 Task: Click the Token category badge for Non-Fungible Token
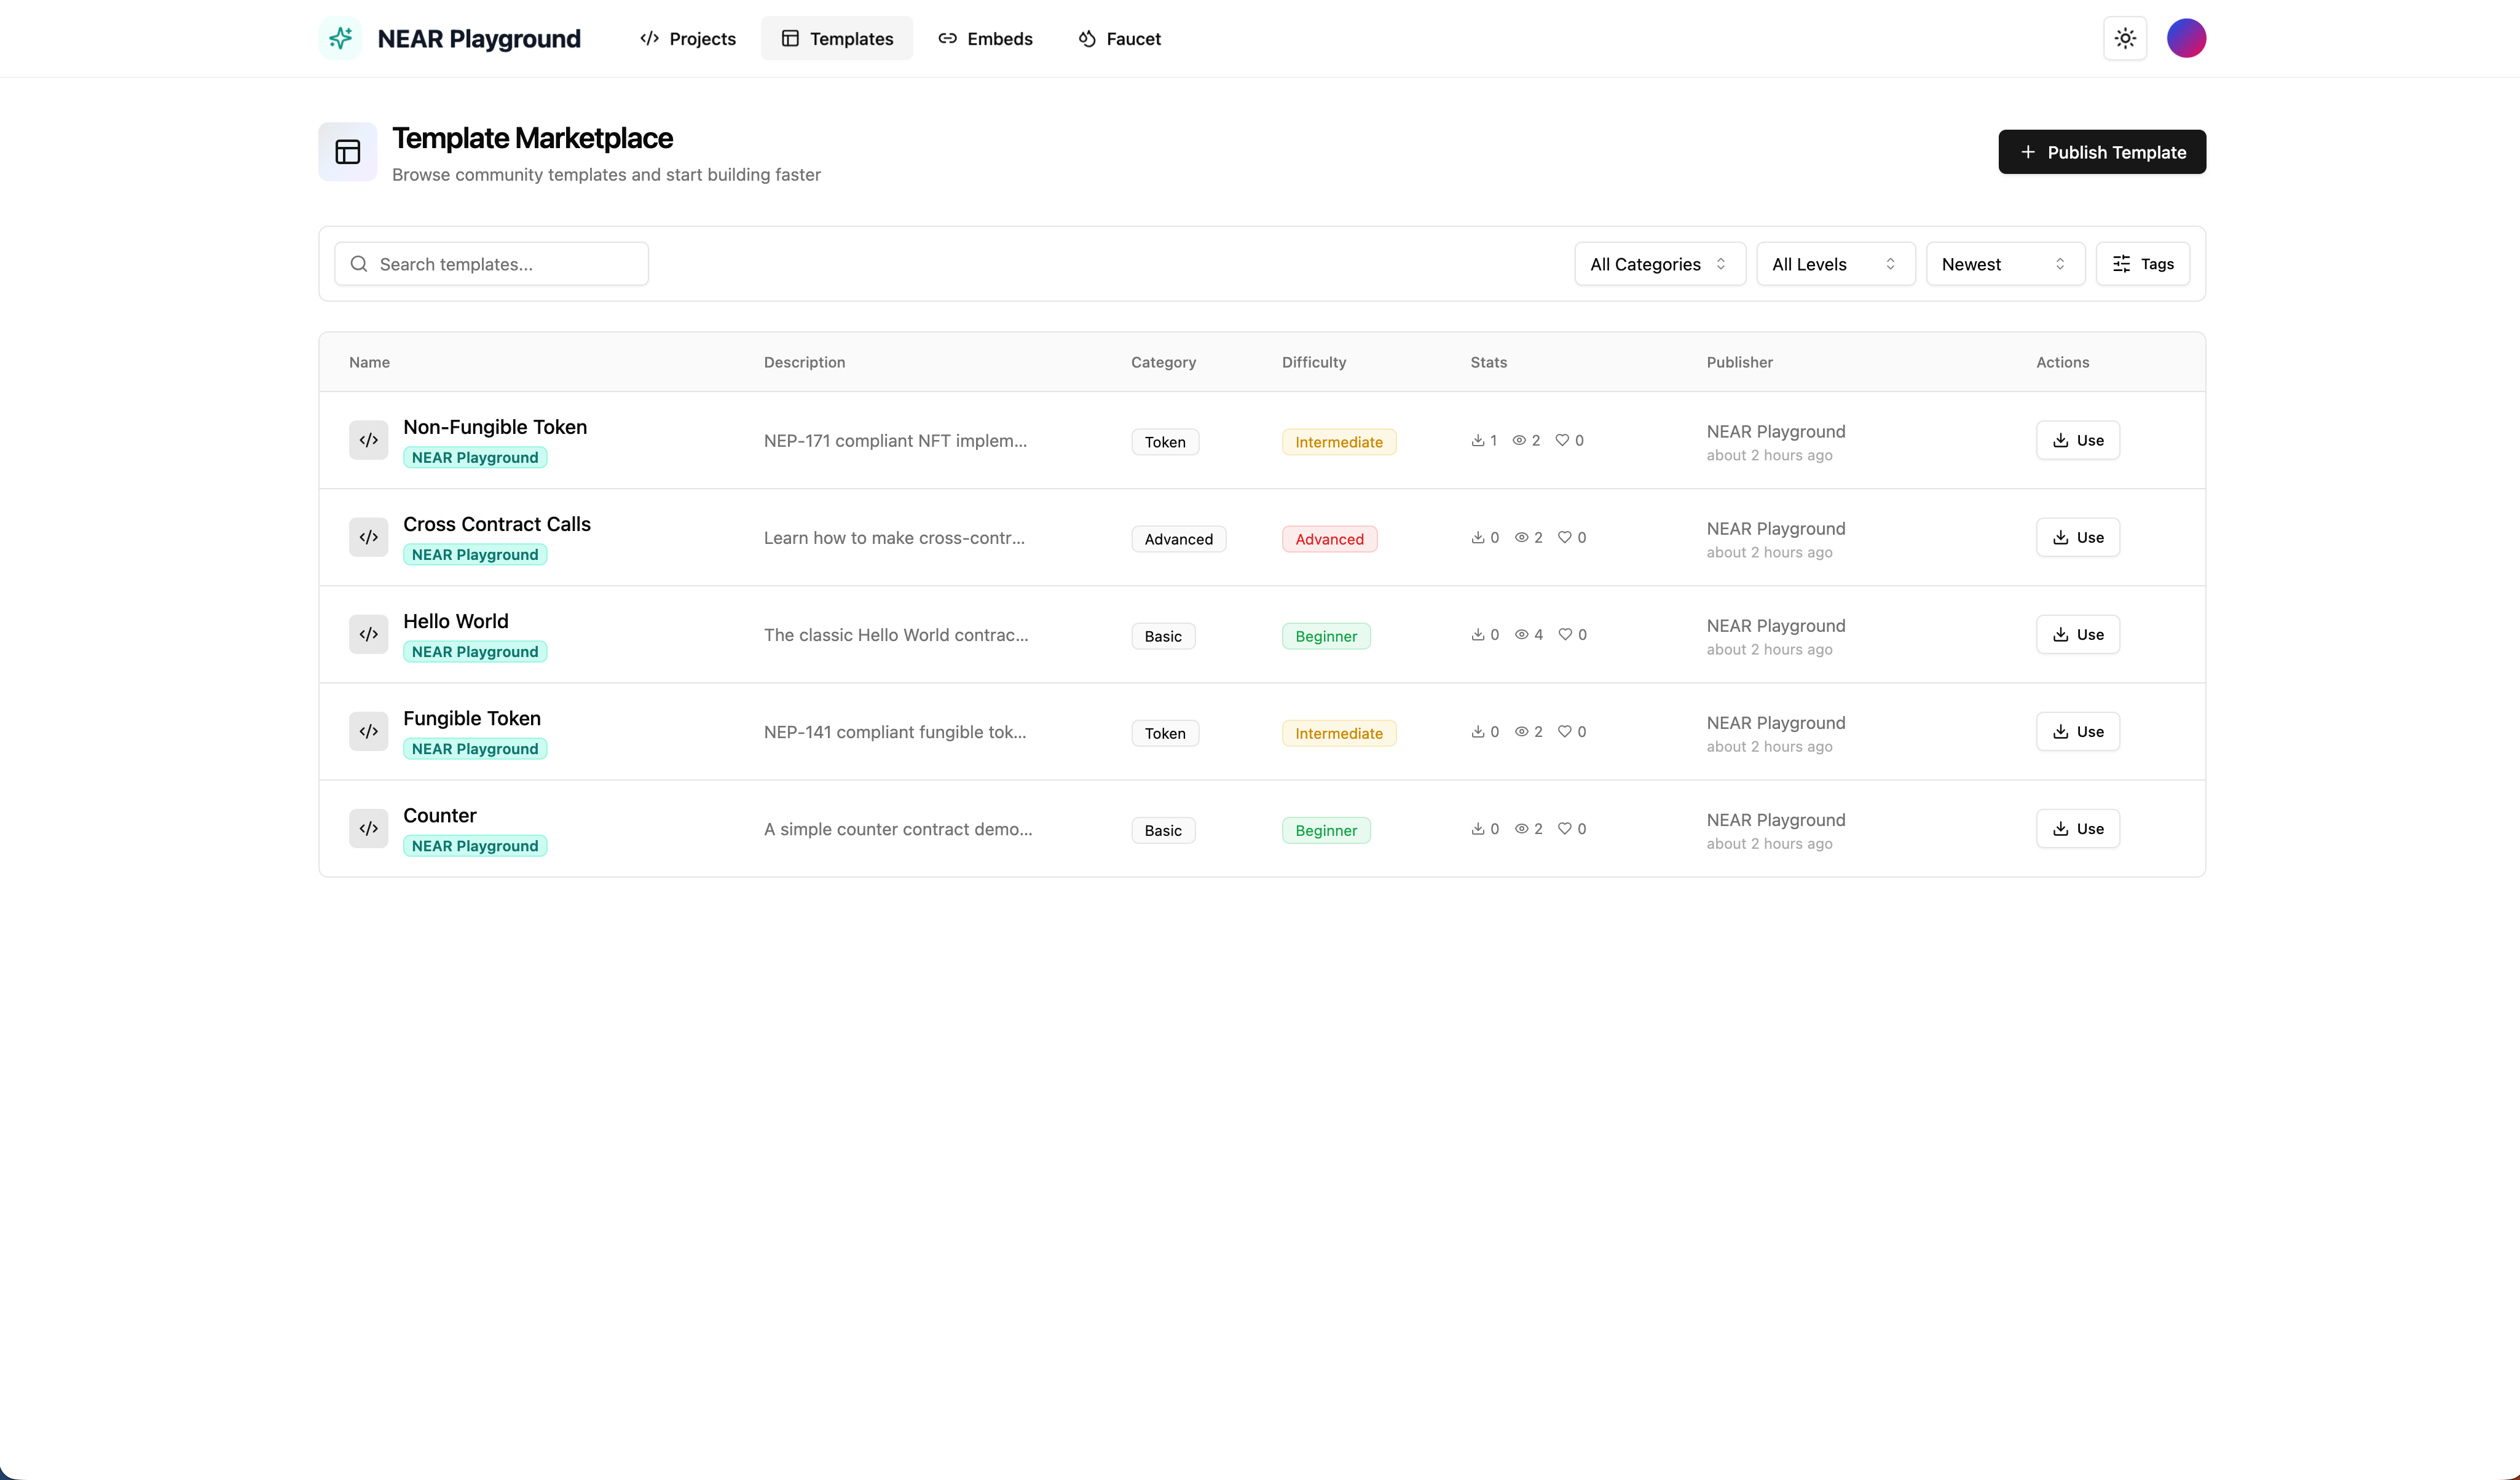pyautogui.click(x=1165, y=442)
